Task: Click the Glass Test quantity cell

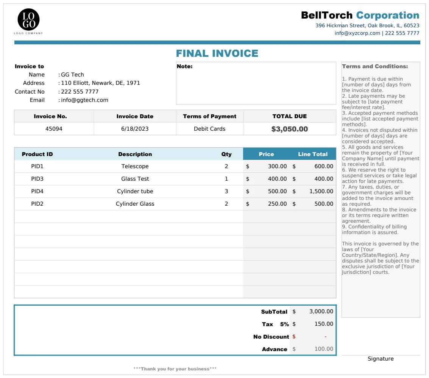Action: point(226,179)
